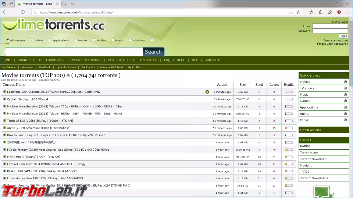This screenshot has width=353, height=198.
Task: Click the Email input field
Action: 330,26
